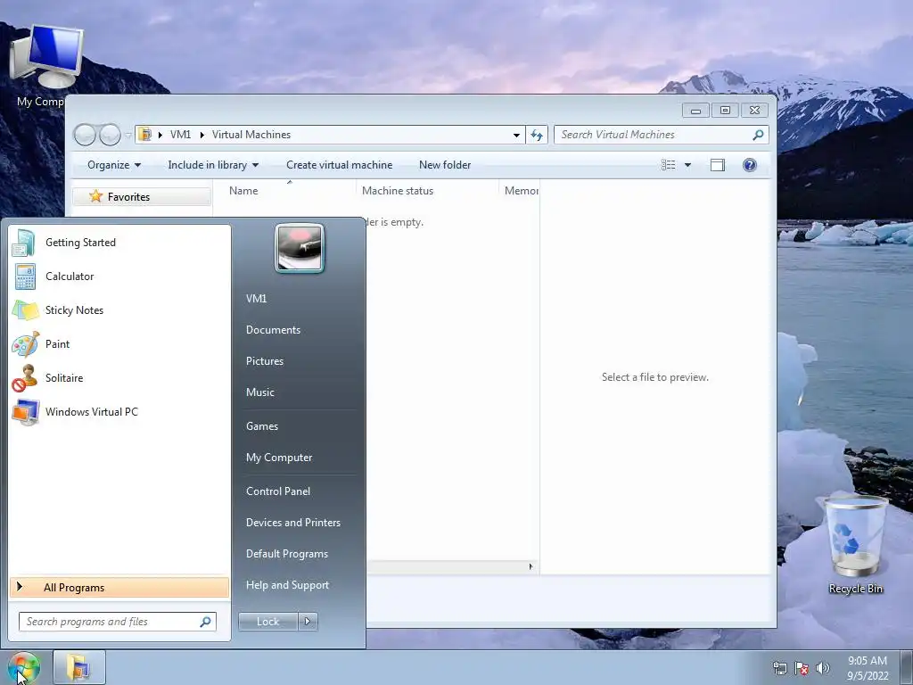Click Explorer search magnifier icon
This screenshot has width=913, height=685.
tap(758, 135)
